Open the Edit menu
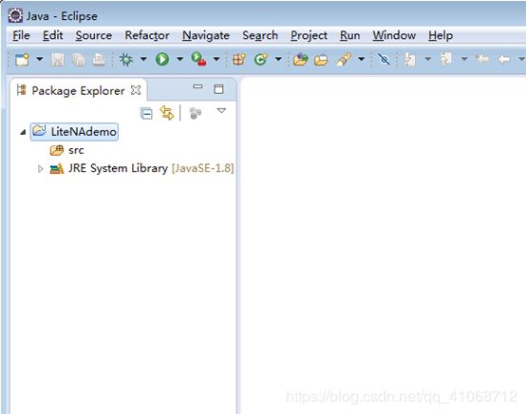The height and width of the screenshot is (414, 526). pyautogui.click(x=52, y=35)
